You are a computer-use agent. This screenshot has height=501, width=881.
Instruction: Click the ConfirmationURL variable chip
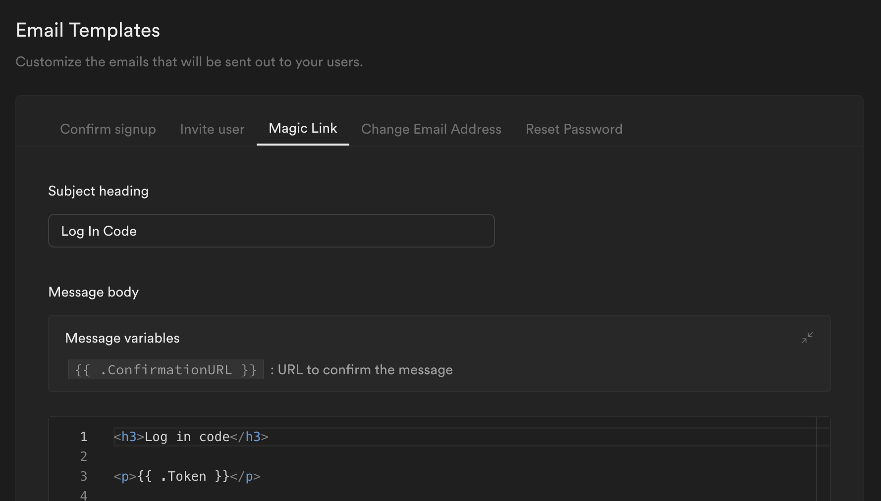(165, 369)
